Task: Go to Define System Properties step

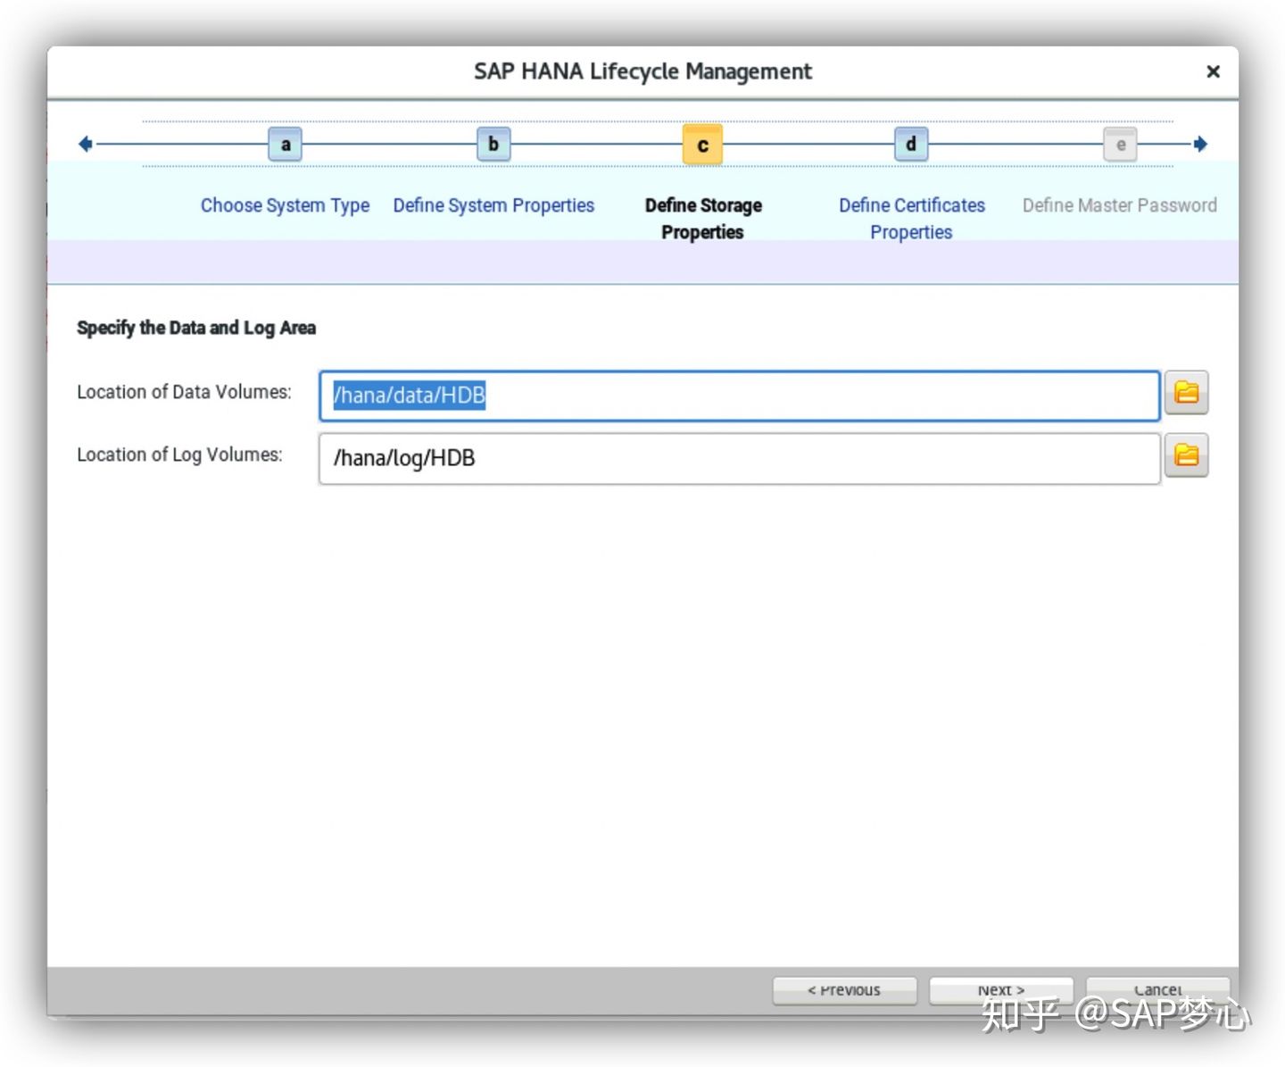Action: click(x=493, y=205)
